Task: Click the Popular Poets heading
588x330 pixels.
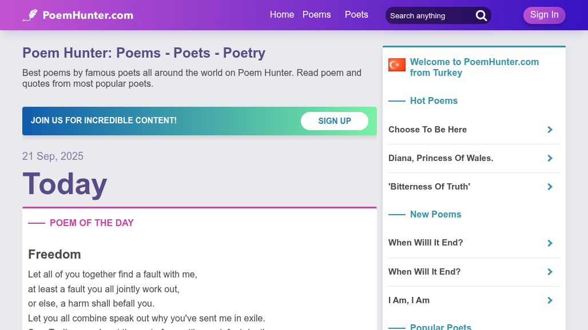Action: 440,327
